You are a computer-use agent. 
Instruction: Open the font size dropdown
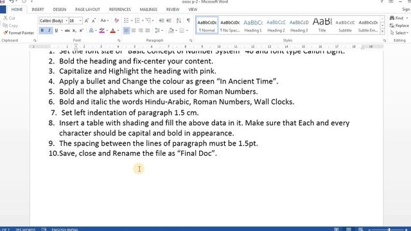coord(80,21)
